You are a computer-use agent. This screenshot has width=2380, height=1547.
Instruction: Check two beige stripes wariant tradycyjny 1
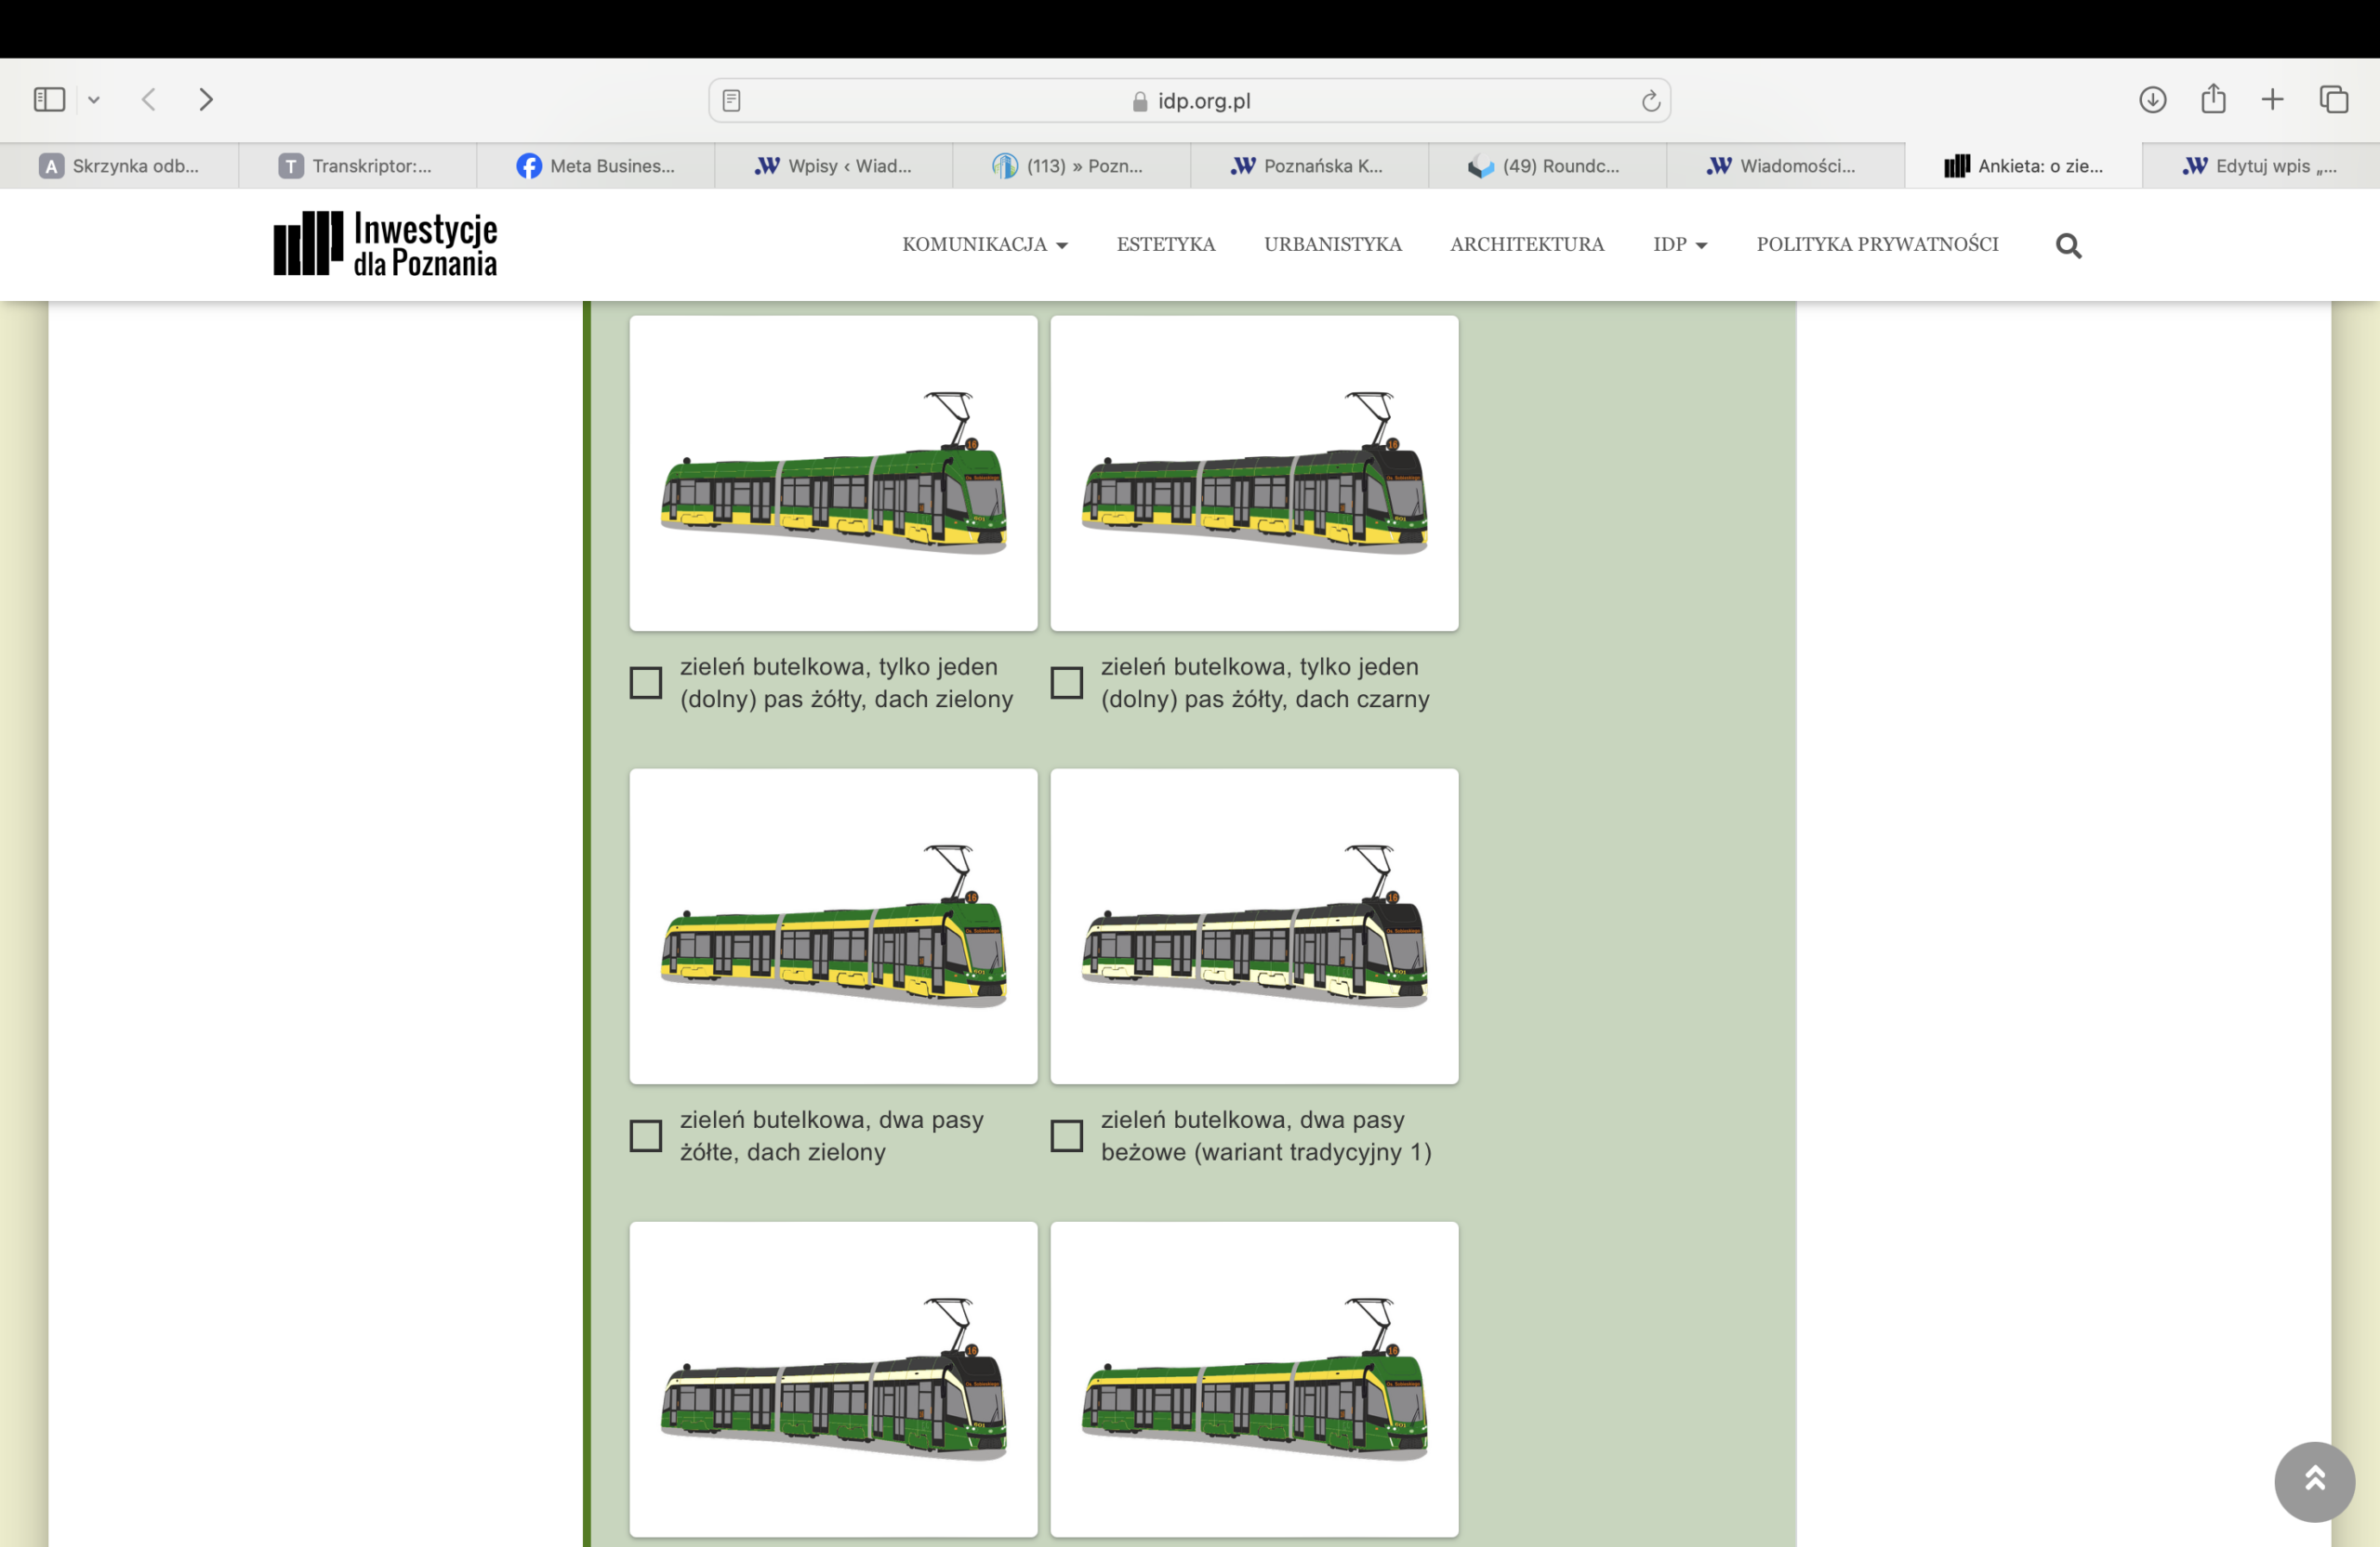[1067, 1136]
